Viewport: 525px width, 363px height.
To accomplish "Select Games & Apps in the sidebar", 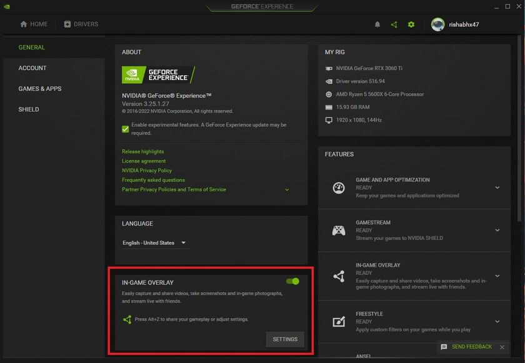I will pos(39,88).
